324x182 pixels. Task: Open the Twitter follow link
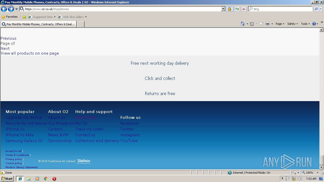(127, 129)
